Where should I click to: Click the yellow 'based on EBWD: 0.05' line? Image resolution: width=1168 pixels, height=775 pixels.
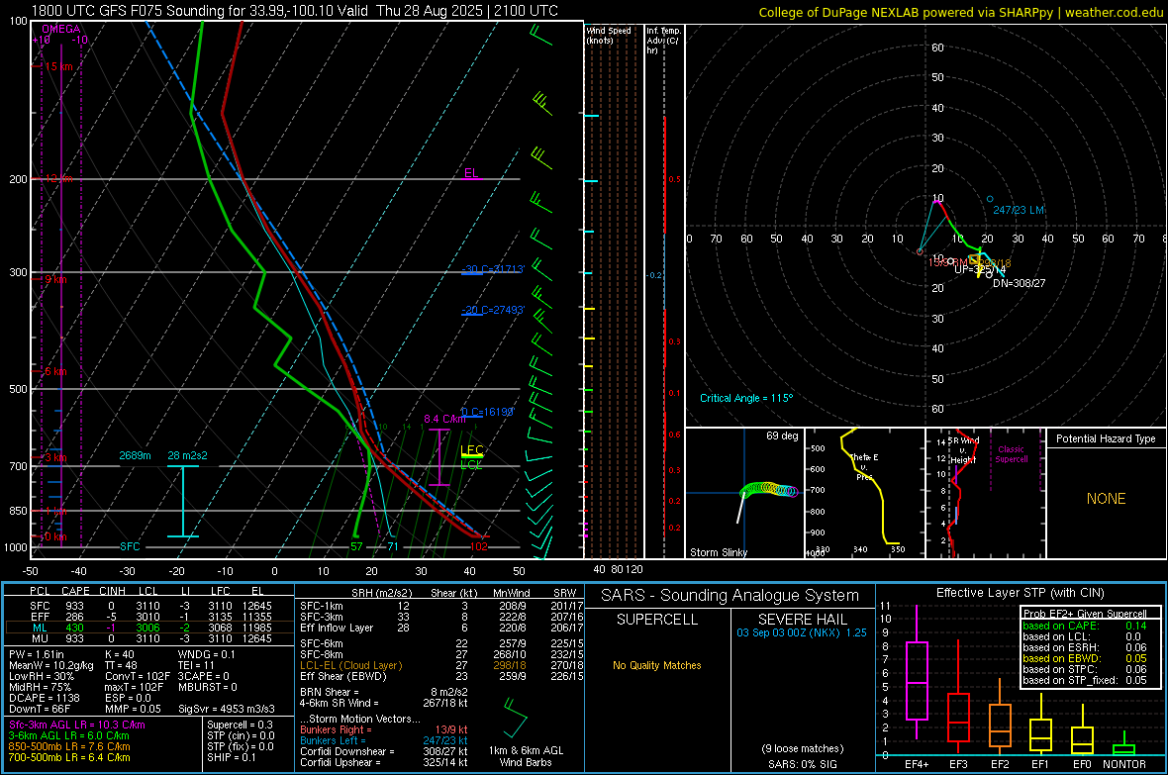pos(1085,658)
